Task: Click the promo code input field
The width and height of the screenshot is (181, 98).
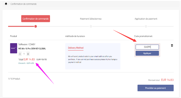Action: pyautogui.click(x=147, y=47)
